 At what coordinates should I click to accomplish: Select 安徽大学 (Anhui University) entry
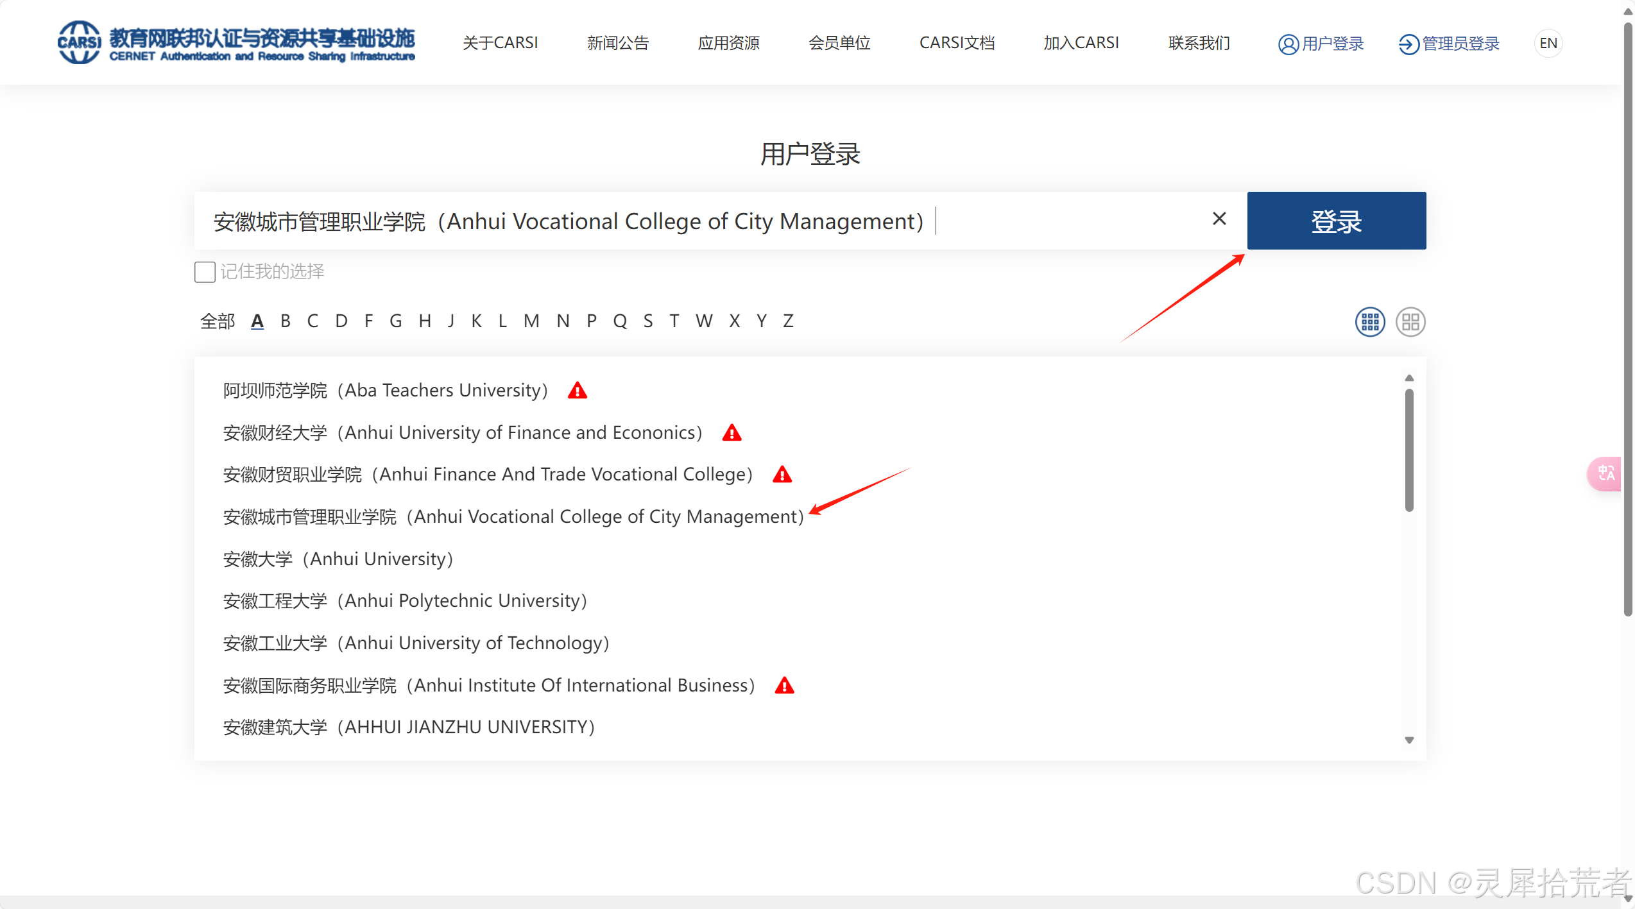(x=338, y=559)
